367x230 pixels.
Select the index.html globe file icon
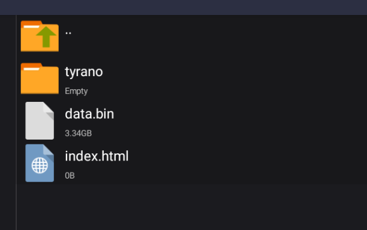click(x=40, y=163)
